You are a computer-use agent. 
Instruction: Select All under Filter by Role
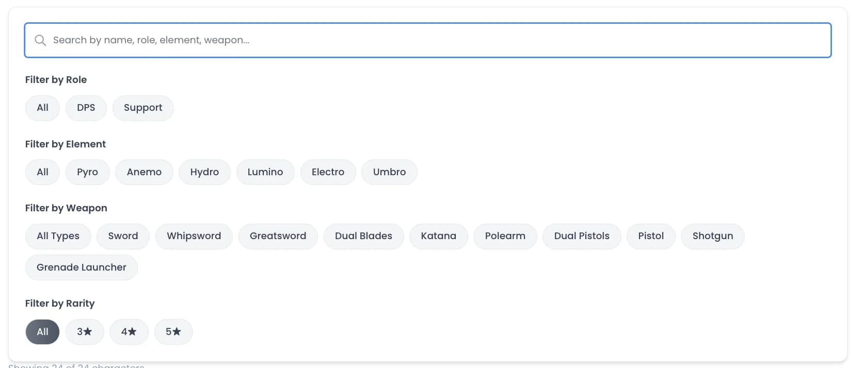(x=42, y=108)
